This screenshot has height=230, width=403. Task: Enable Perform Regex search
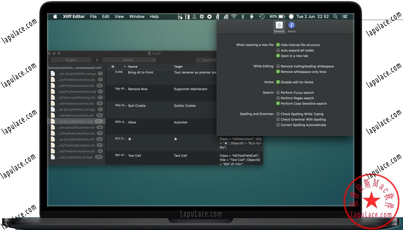tap(278, 98)
